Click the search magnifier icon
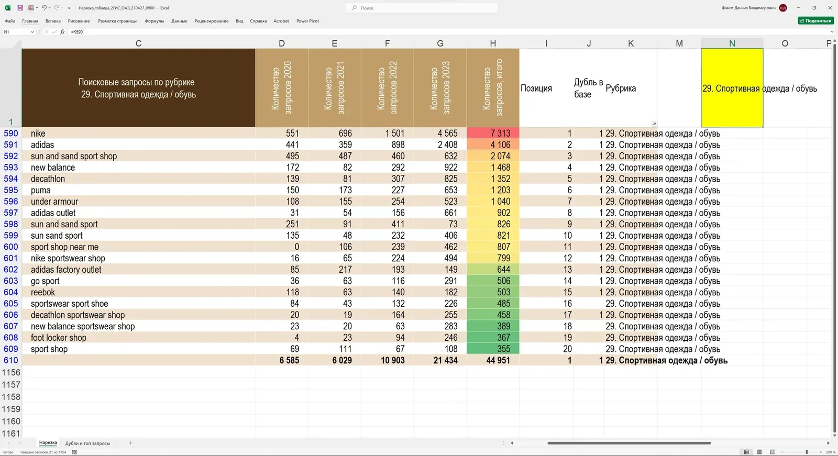This screenshot has height=456, width=838. (355, 8)
